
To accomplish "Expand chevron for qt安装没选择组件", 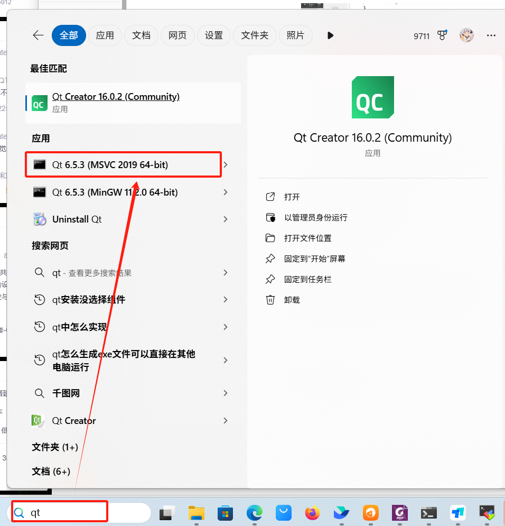I will click(x=226, y=299).
